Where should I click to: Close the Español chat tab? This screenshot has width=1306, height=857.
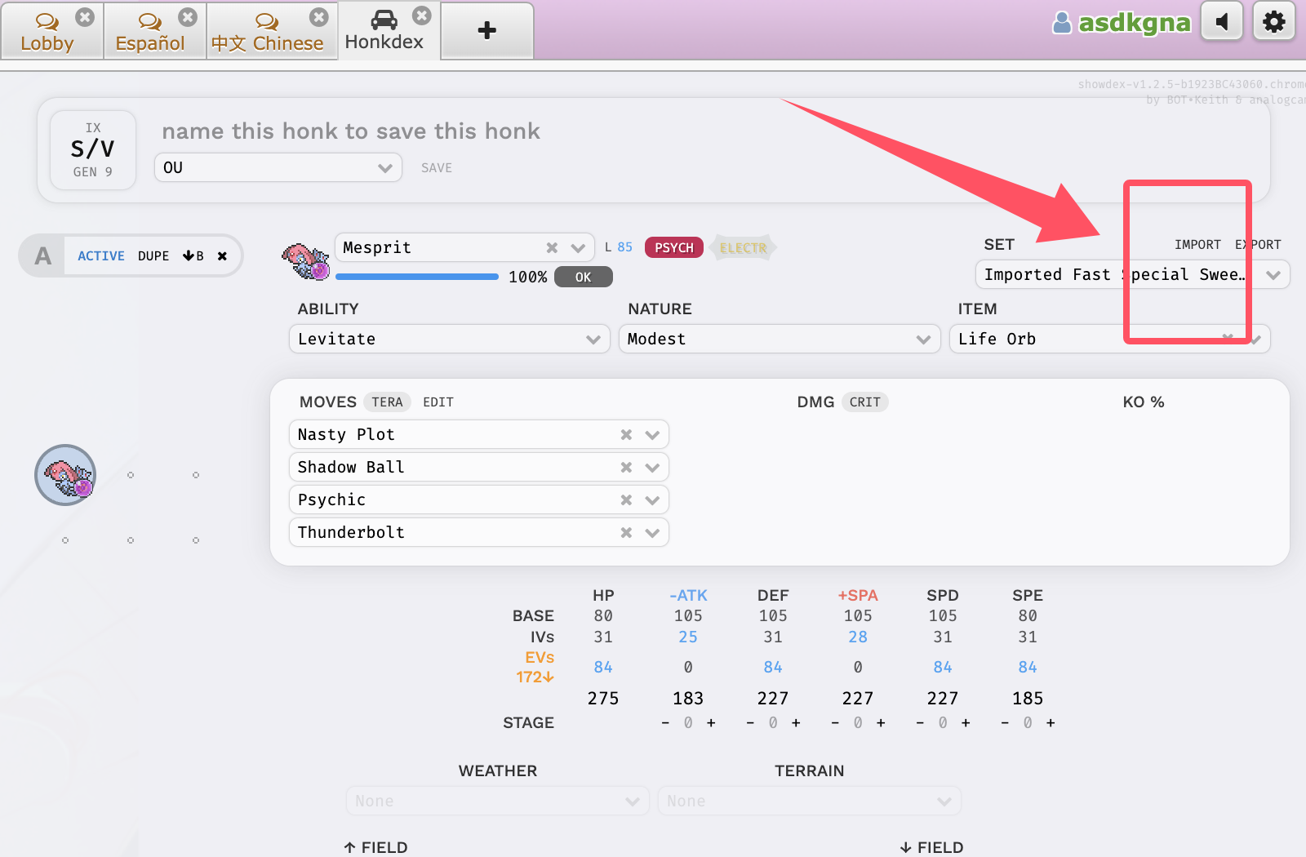click(x=188, y=17)
